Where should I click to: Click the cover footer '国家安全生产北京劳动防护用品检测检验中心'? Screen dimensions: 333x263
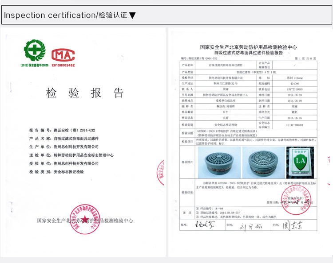tap(85, 220)
